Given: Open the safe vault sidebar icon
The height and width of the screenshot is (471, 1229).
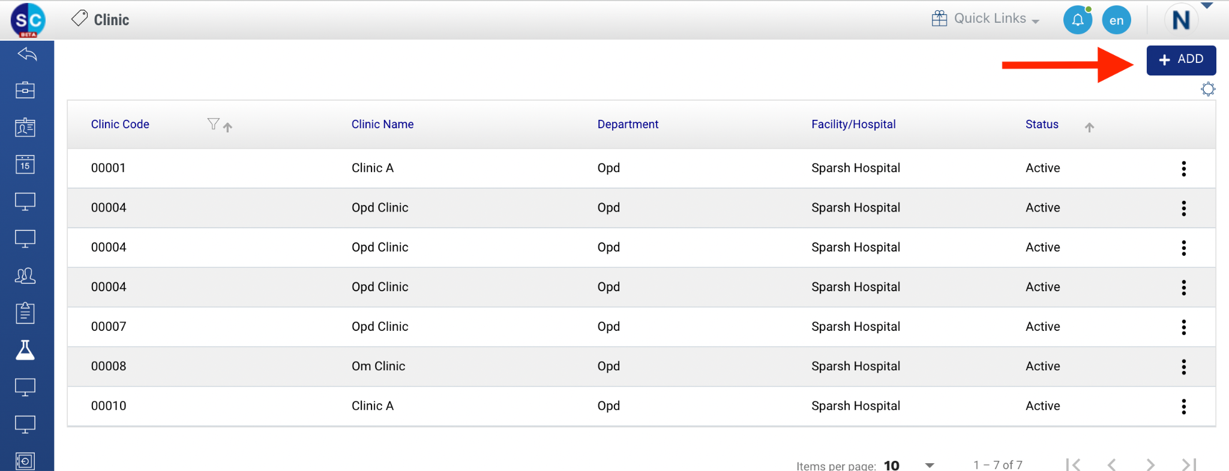Looking at the screenshot, I should tap(25, 461).
